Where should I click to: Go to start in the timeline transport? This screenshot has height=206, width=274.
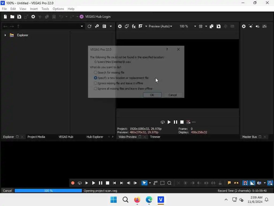(x=114, y=183)
